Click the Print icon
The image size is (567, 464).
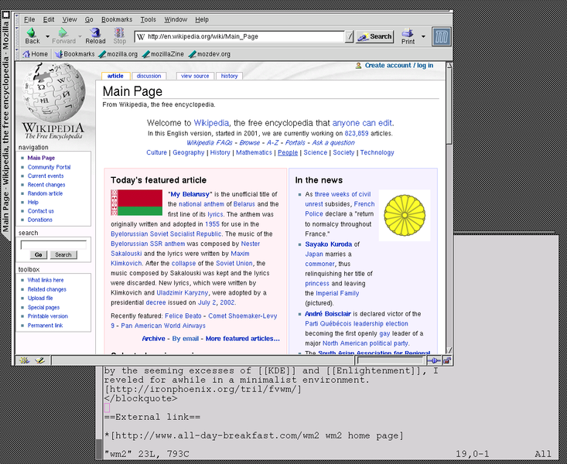[408, 32]
